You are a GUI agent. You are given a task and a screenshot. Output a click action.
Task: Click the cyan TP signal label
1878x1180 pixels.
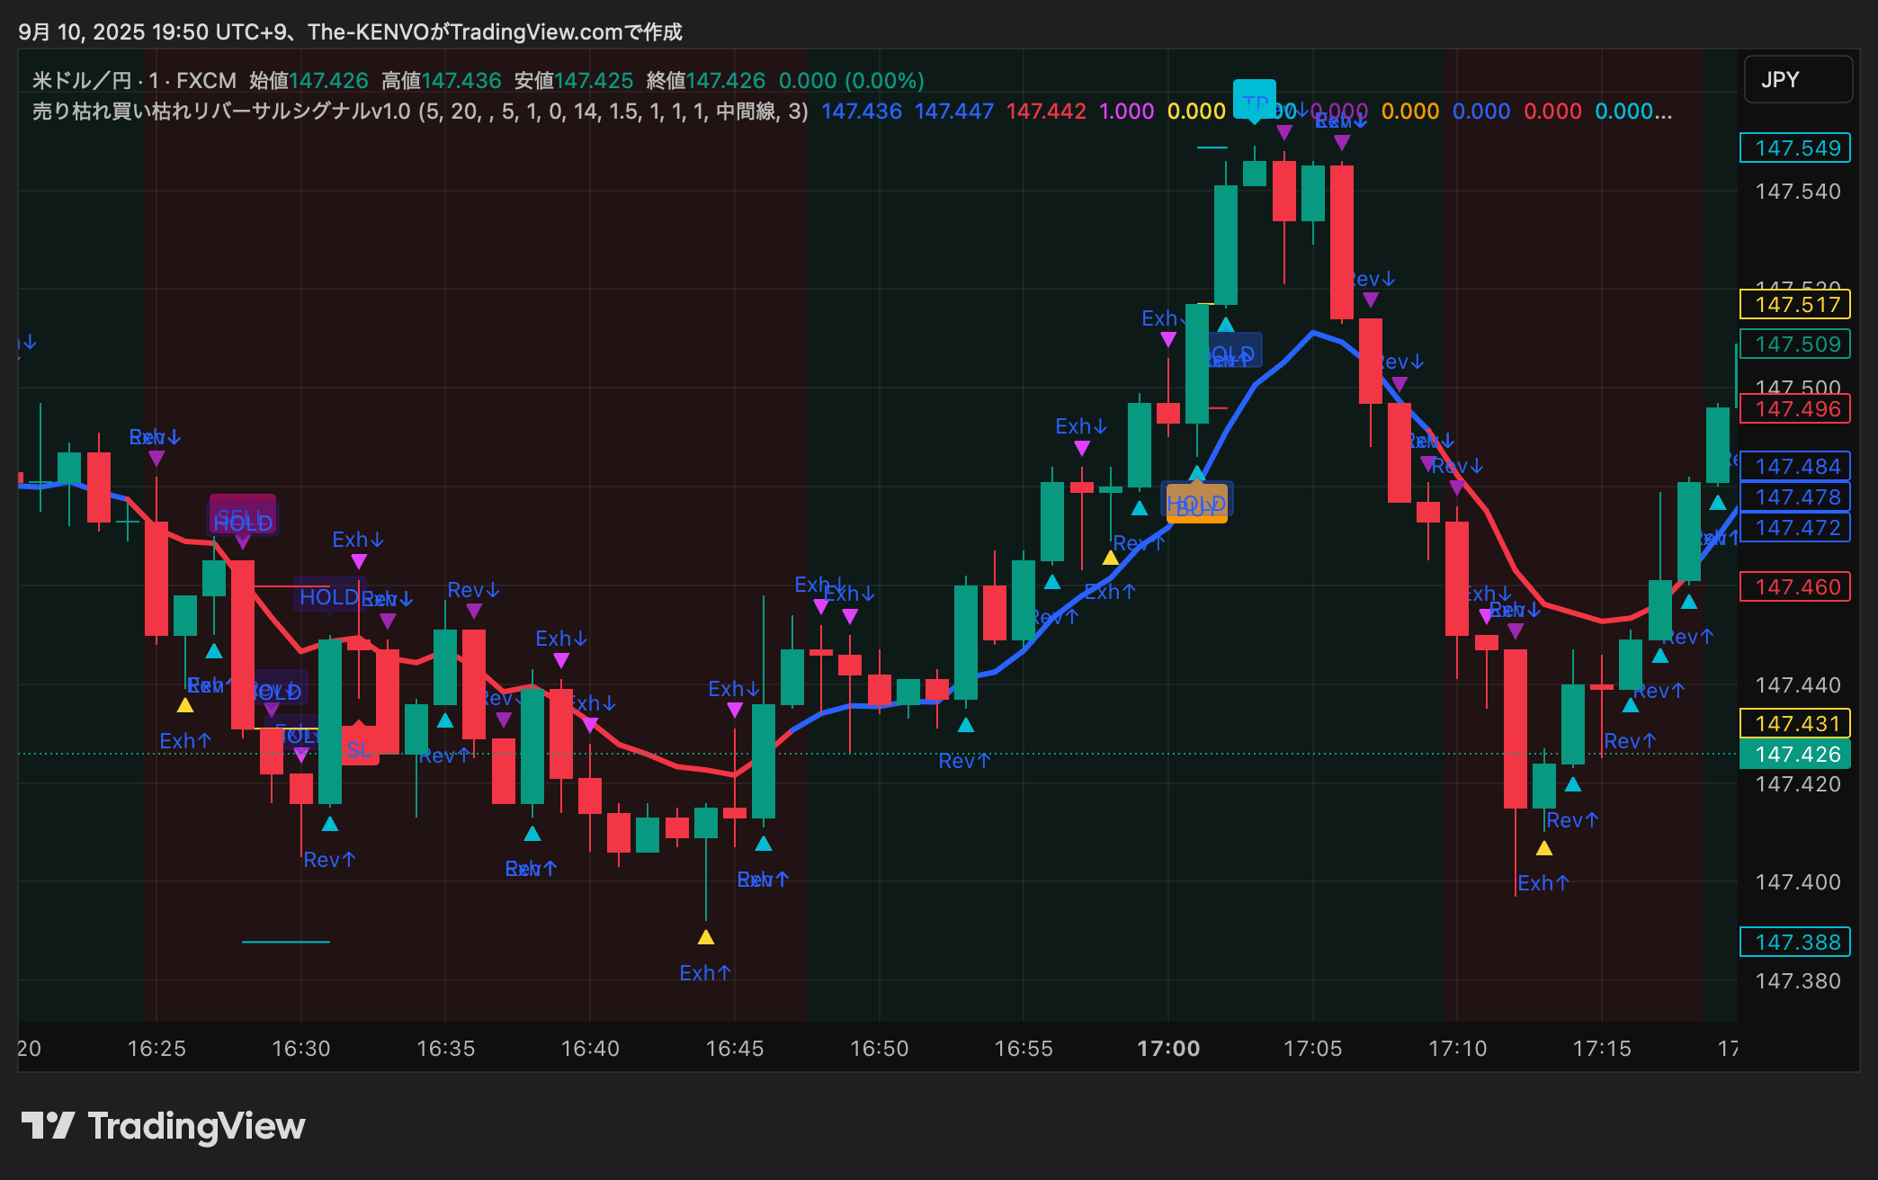(1255, 101)
